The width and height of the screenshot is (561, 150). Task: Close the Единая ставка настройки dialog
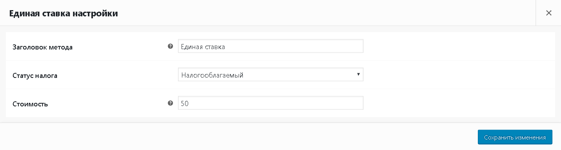tap(549, 13)
